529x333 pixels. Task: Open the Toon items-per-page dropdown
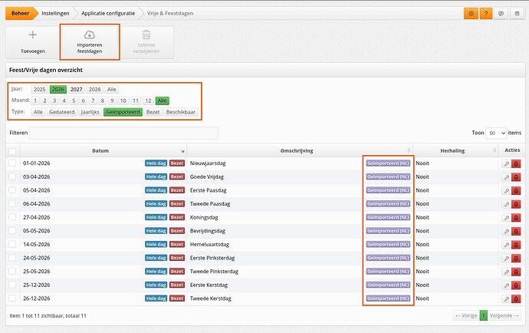pos(496,133)
